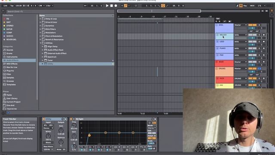This screenshot has height=155, width=275.
Task: Toggle the EQ Eight device activator
Action: click(71, 119)
